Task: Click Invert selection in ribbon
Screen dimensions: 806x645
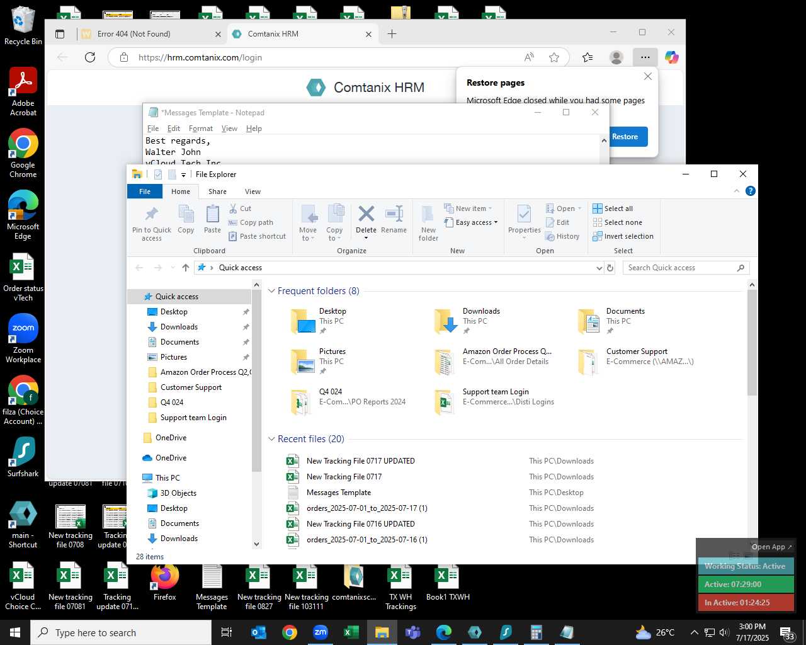Action: pos(623,236)
